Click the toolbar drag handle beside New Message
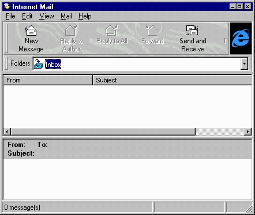The width and height of the screenshot is (255, 215). (x=6, y=39)
